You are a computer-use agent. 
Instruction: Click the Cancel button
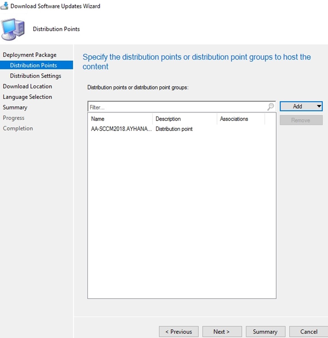click(x=309, y=332)
